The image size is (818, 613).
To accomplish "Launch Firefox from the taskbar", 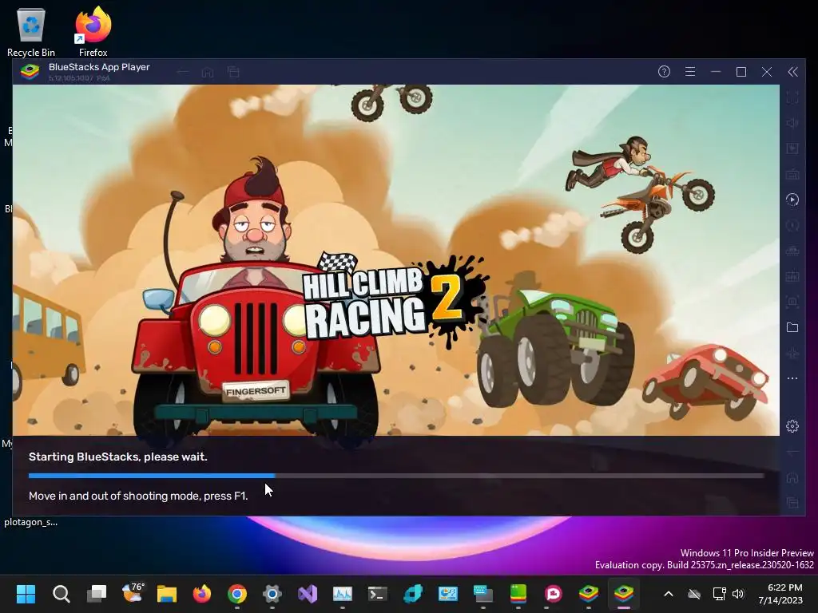I will pos(202,594).
